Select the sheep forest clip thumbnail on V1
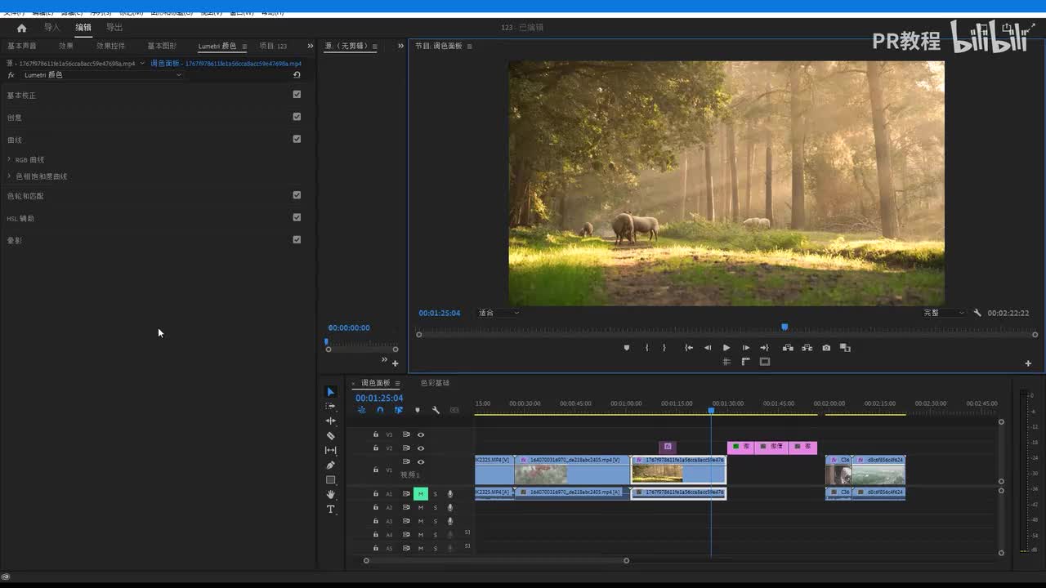 tap(658, 474)
